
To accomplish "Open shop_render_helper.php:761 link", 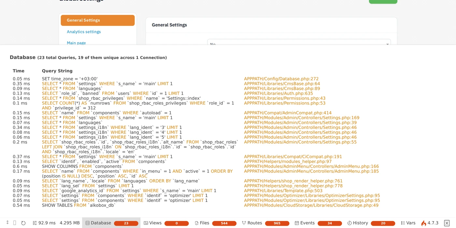I will pyautogui.click(x=293, y=181).
